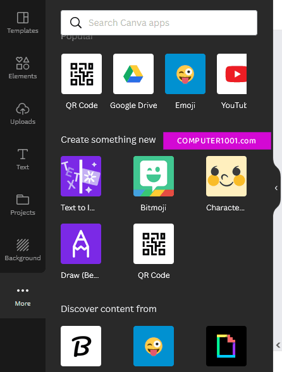Screen dimensions: 282x372
Task: Open QR Code app under Create something new
Action: [x=154, y=244]
